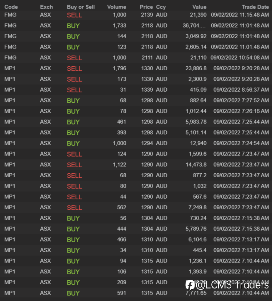Viewport: 272px width, 301px height.
Task: Click the Volume column header
Action: pos(117,7)
